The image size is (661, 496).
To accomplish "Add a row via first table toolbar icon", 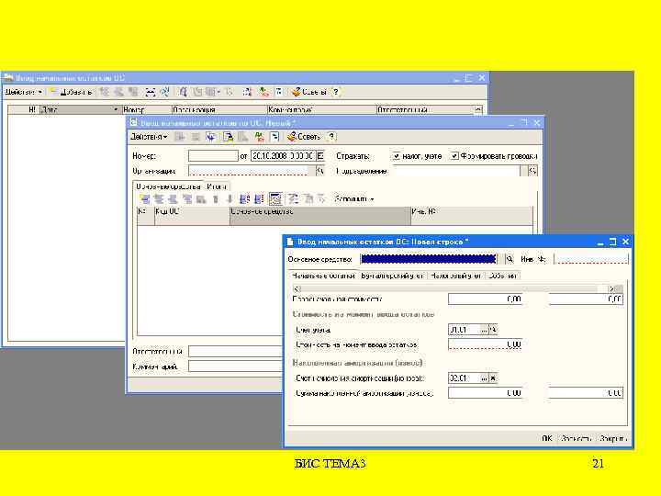I will pos(145,198).
